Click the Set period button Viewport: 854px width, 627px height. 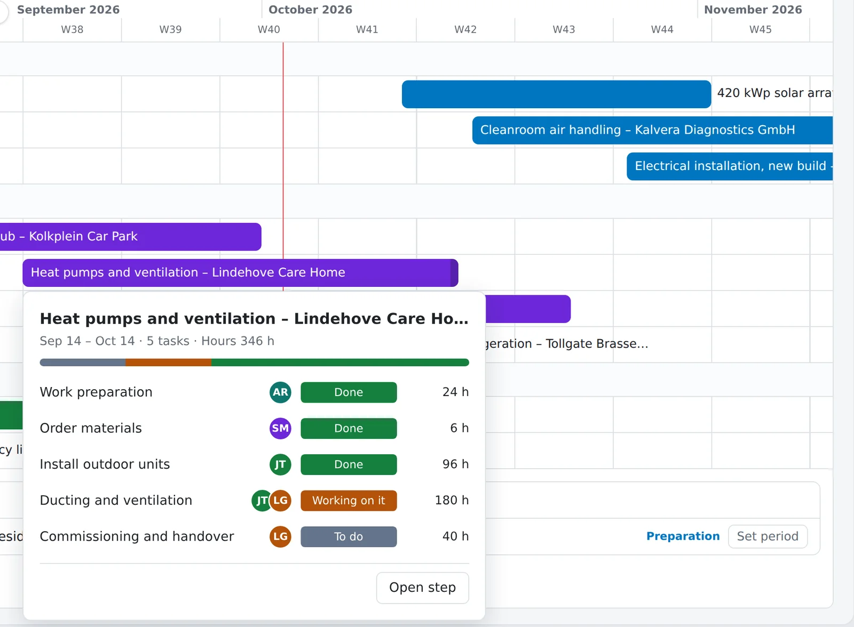pos(768,536)
